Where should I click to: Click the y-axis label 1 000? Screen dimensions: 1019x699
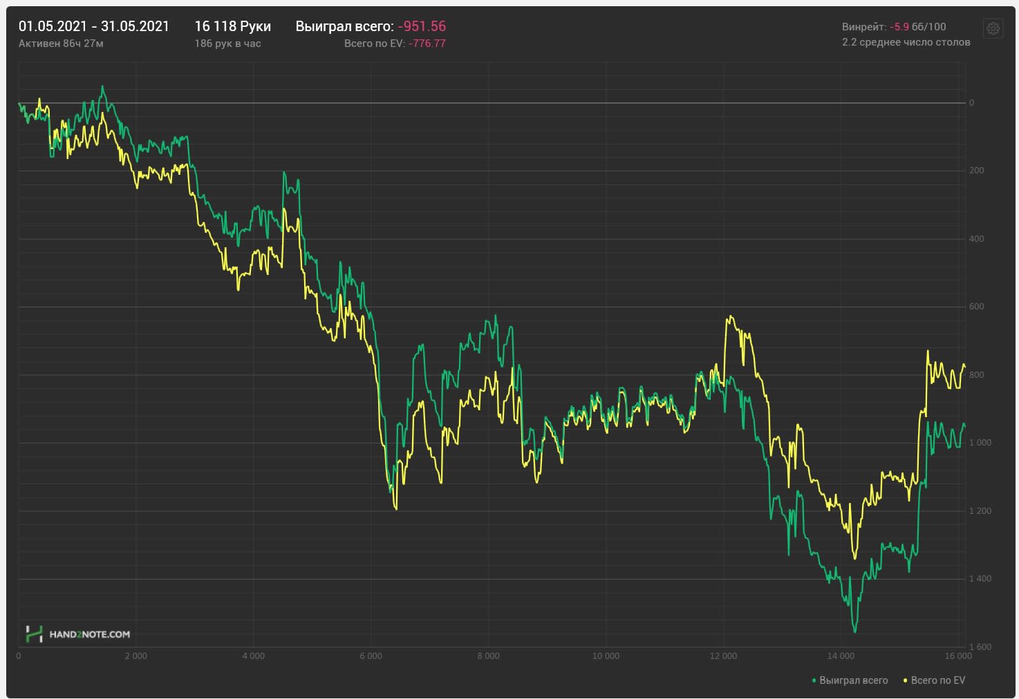click(980, 443)
